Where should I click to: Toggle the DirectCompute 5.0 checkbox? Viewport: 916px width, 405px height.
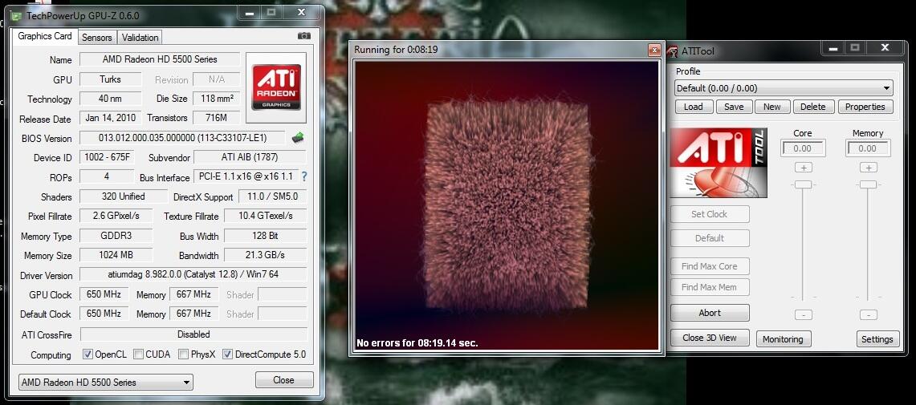tap(228, 354)
